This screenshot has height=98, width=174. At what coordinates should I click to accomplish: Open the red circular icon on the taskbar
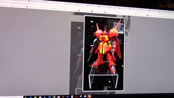click(76, 97)
